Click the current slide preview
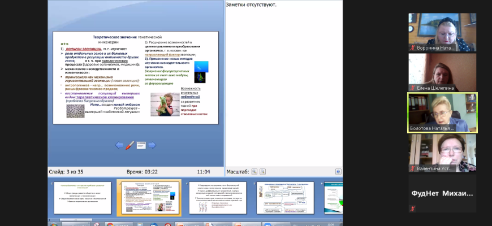The image size is (492, 226). pyautogui.click(x=135, y=77)
